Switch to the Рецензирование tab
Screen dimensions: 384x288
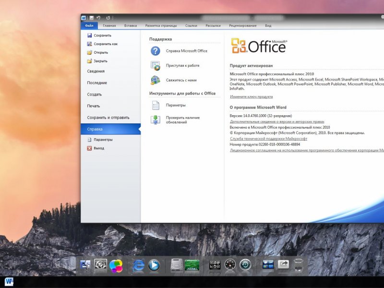(x=243, y=25)
